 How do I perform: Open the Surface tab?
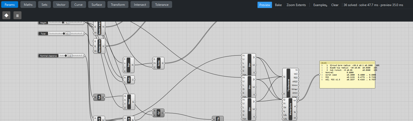point(97,5)
